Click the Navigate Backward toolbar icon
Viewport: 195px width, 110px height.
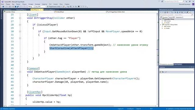pos(3,6)
